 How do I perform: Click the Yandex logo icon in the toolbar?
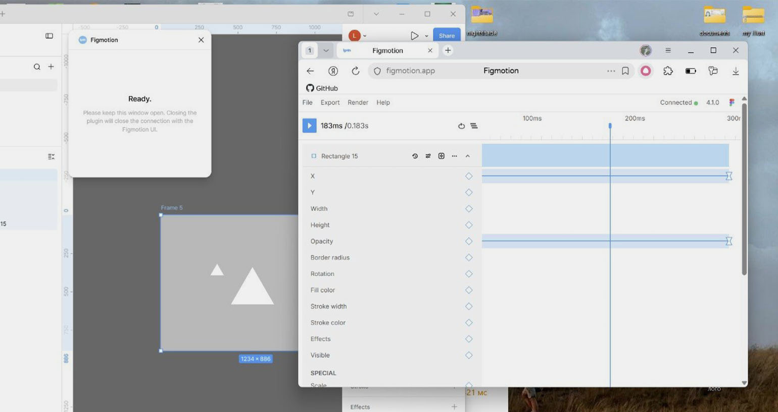333,71
